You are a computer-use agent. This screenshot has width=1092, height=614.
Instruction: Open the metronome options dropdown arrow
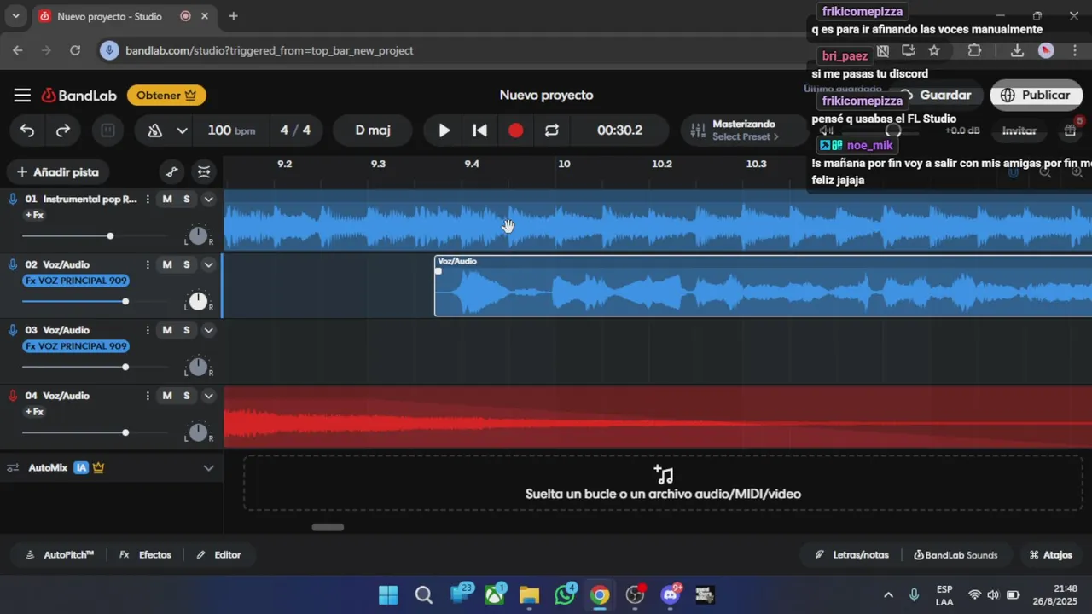(x=182, y=130)
